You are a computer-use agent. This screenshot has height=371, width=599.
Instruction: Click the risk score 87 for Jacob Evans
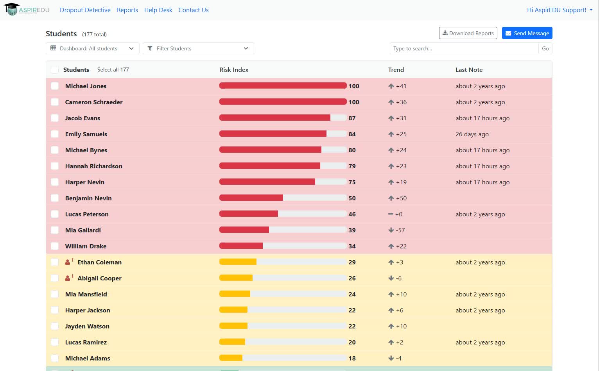352,118
